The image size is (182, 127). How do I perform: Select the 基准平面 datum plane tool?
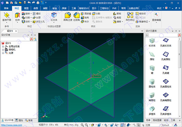coord(7,17)
